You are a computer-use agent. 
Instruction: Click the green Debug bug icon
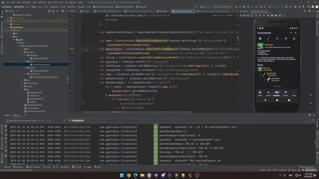[x=248, y=6]
